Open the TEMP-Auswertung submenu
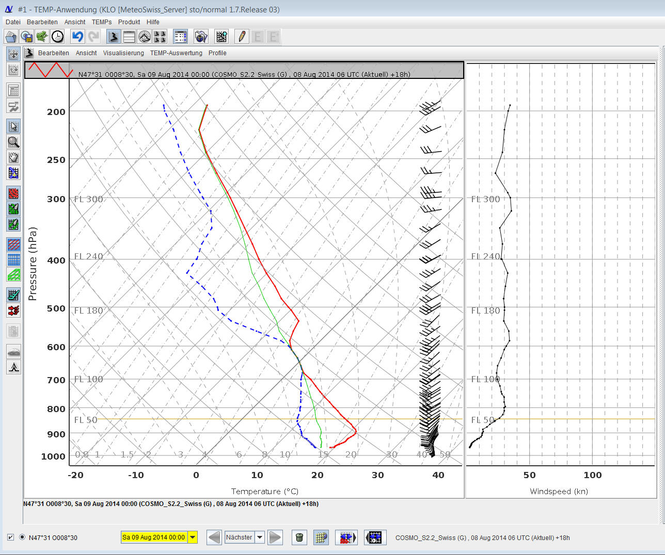665x555 pixels. [176, 53]
